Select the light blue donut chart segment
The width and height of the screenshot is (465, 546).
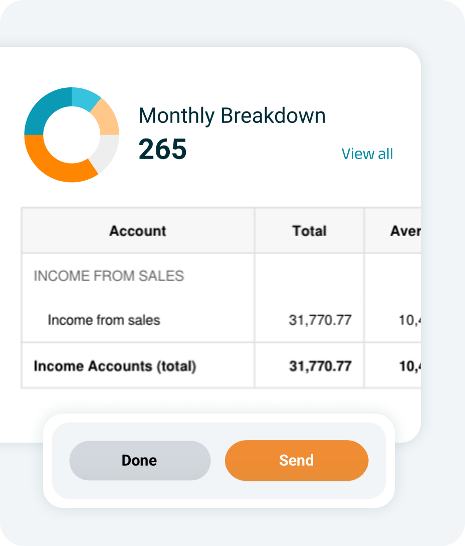click(x=85, y=97)
